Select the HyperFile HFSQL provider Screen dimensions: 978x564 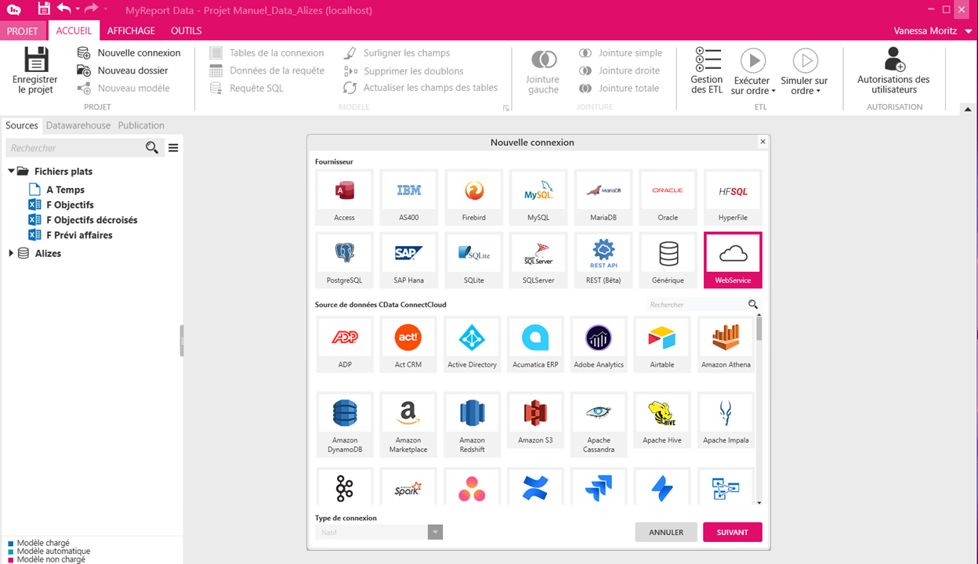tap(733, 197)
